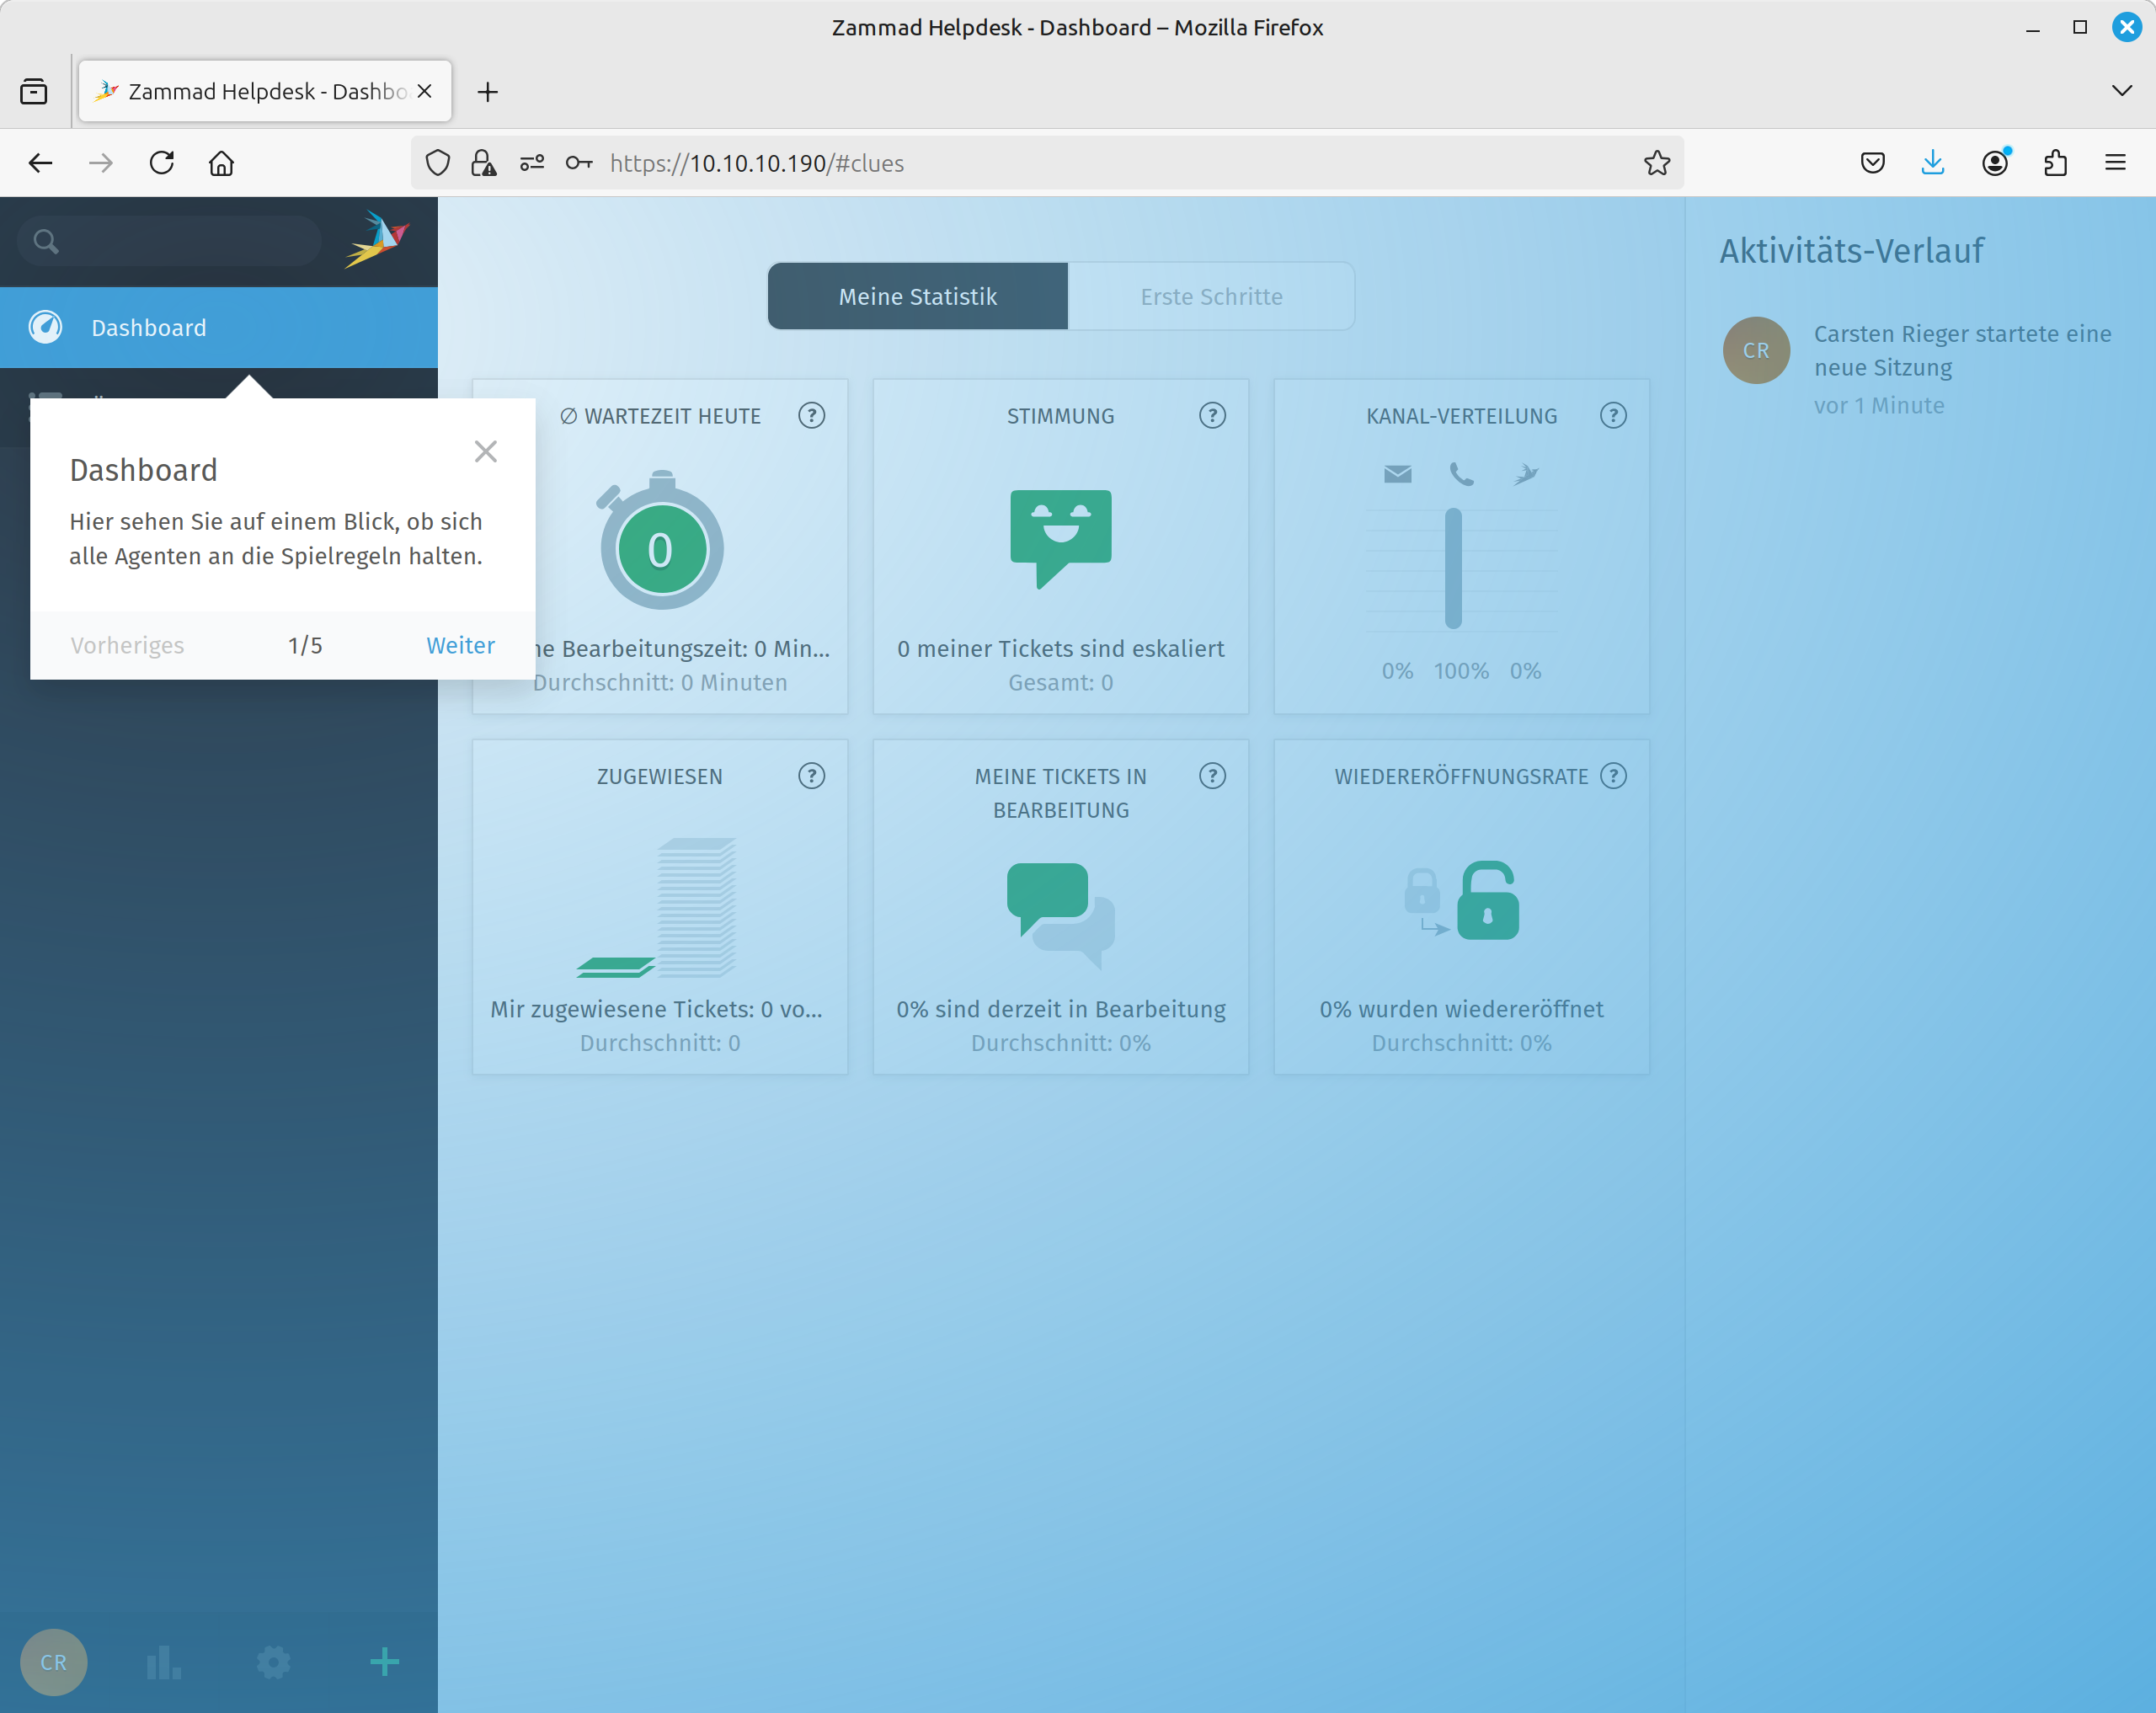
Task: Click the sidebar search field
Action: 170,241
